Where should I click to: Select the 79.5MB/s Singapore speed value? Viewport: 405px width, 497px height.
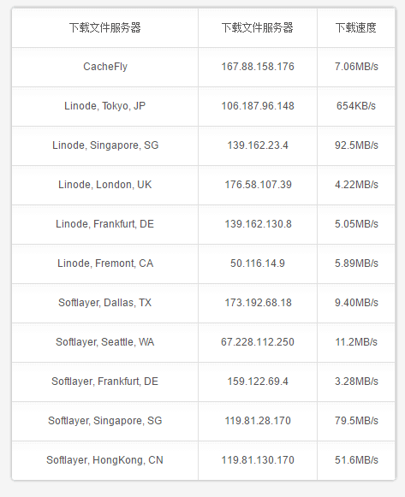(356, 421)
